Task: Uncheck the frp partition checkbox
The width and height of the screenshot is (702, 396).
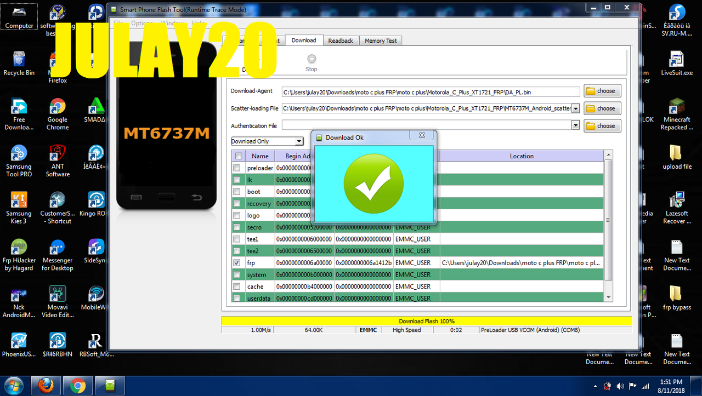Action: 237,263
